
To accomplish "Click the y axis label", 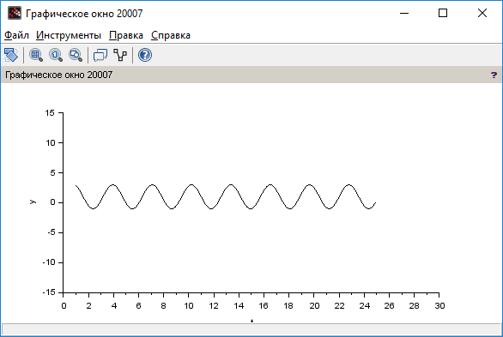I will (x=33, y=202).
